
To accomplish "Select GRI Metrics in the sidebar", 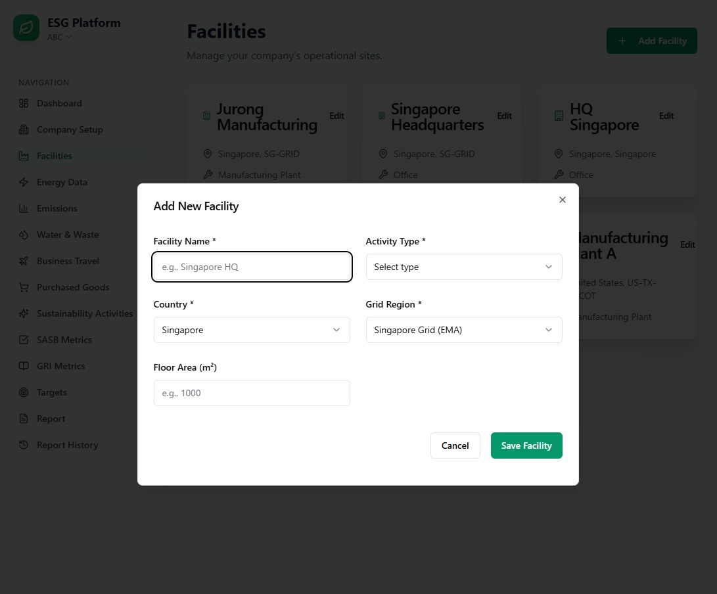I will (x=60, y=366).
